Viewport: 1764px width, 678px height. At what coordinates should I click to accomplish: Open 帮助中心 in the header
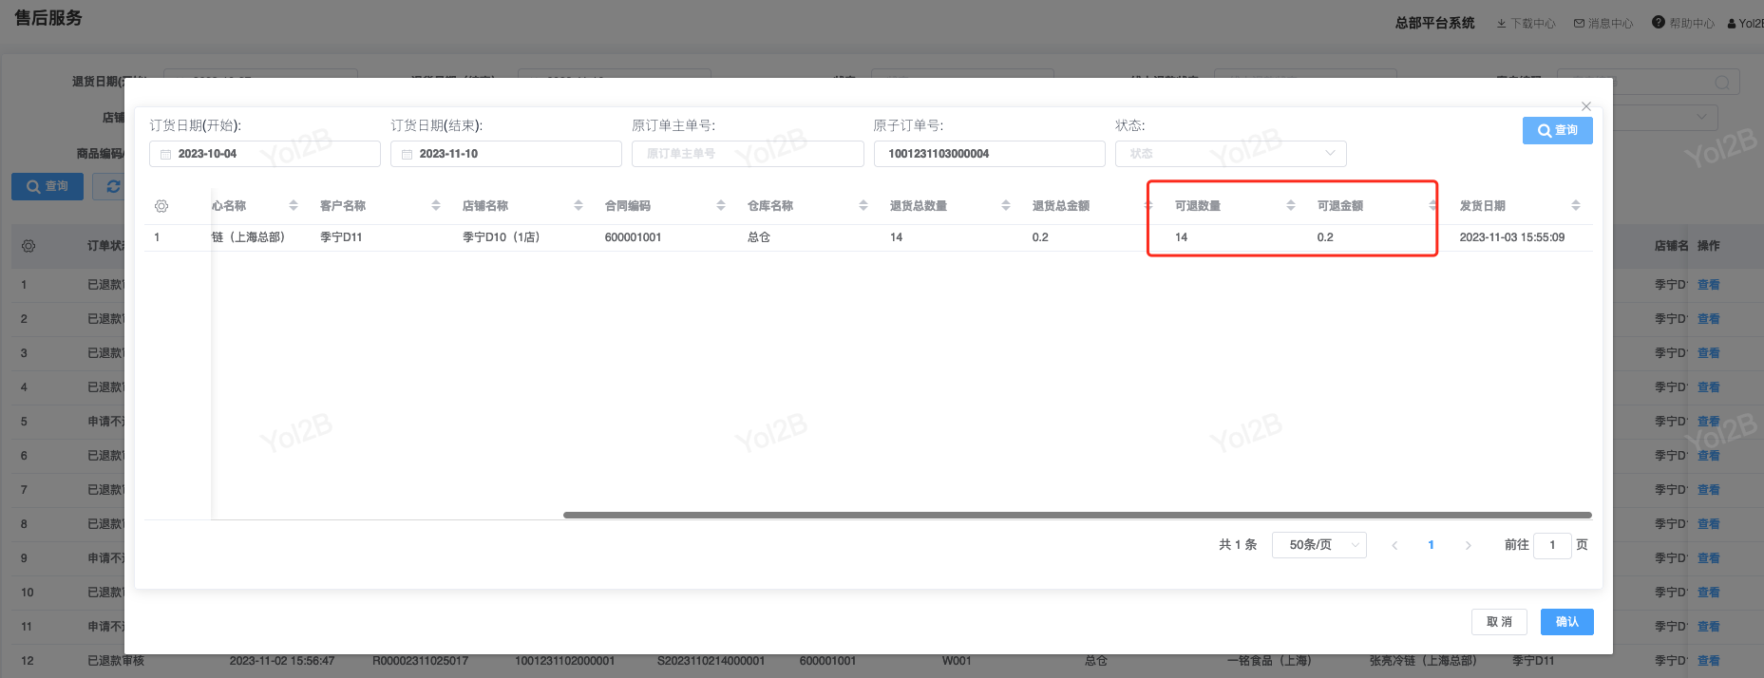click(1683, 23)
